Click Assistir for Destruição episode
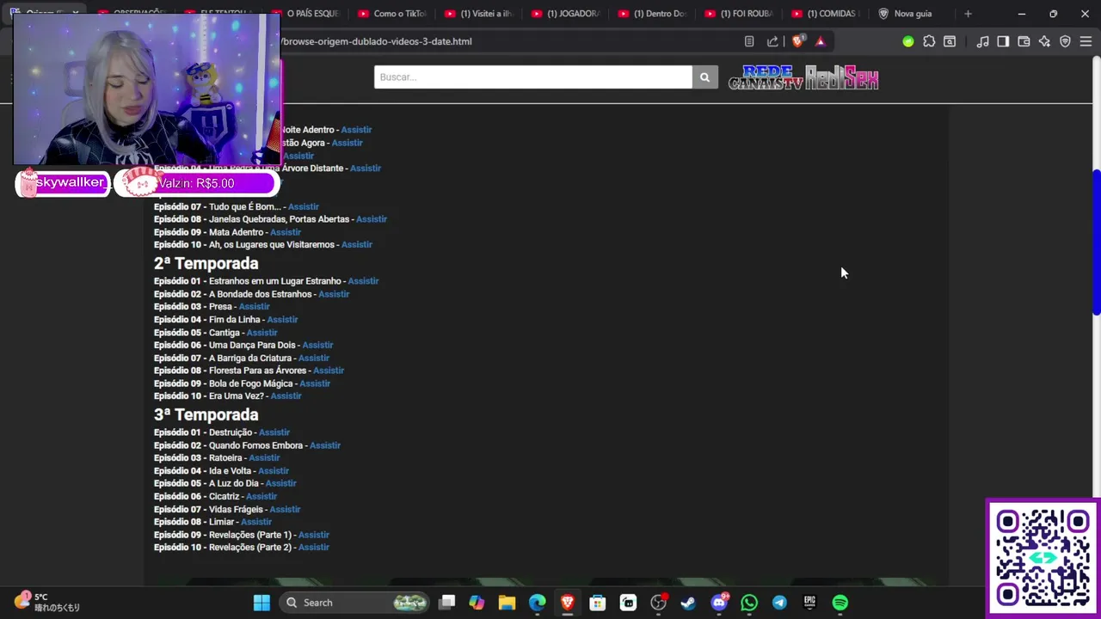Image resolution: width=1101 pixels, height=619 pixels. (x=274, y=432)
